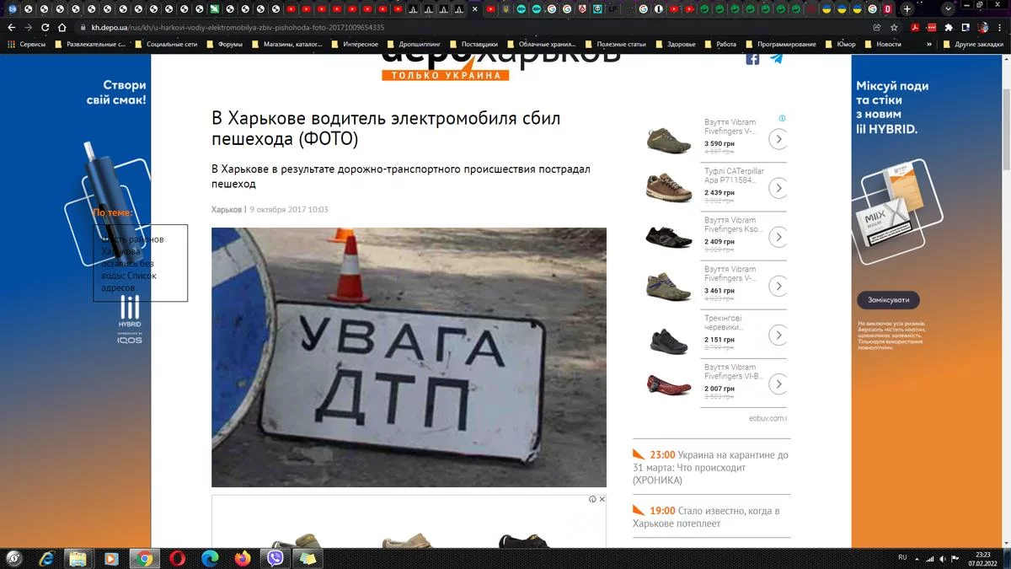Launch Viber from the taskbar
Image resolution: width=1011 pixels, height=569 pixels.
[x=275, y=558]
